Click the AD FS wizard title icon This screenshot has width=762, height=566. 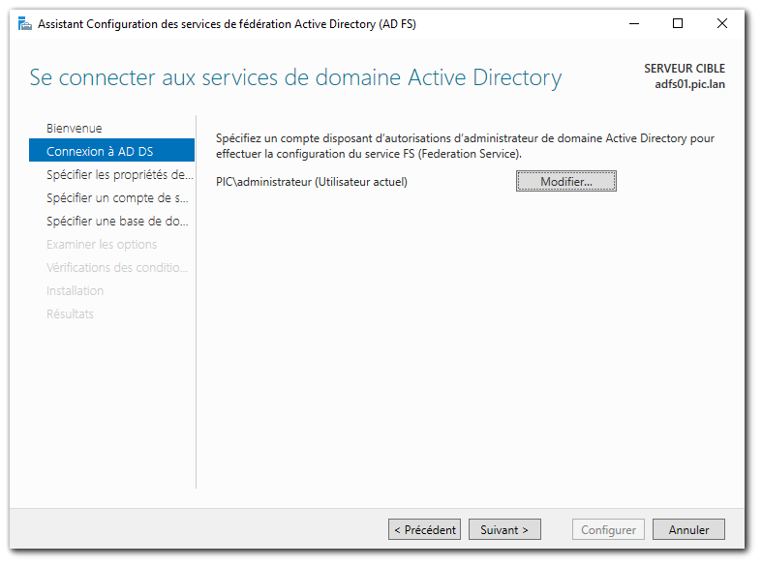pyautogui.click(x=24, y=24)
